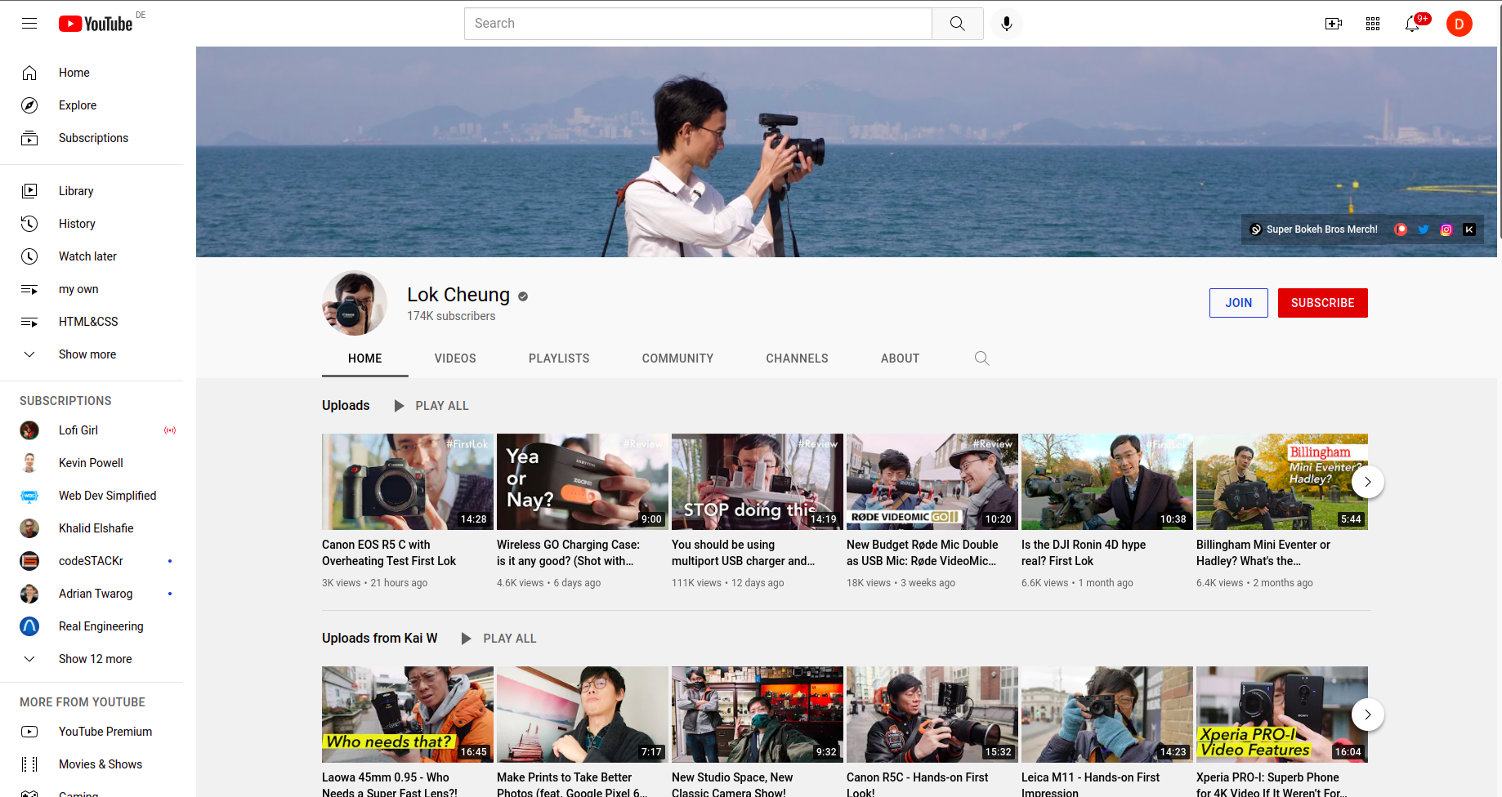Open Laowa 45mm 'Who needs that?' thumbnail
Screen dimensions: 1502x797
408,715
